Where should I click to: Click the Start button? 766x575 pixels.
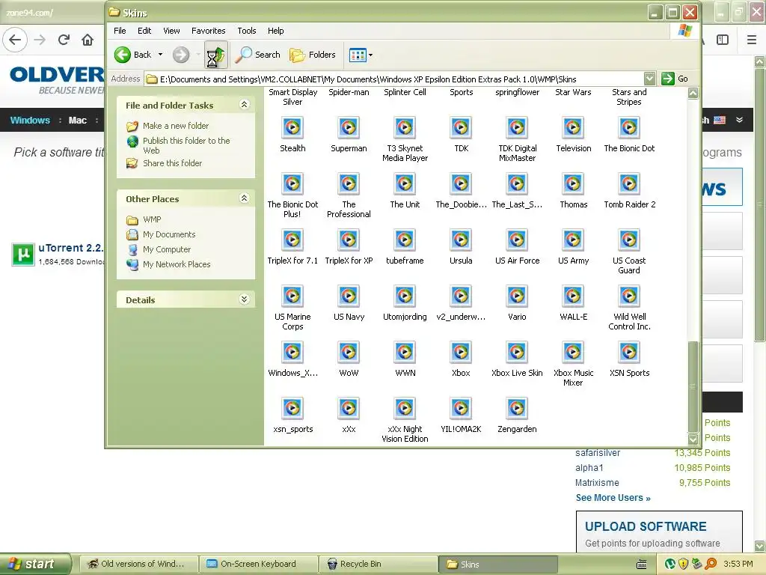pos(34,564)
